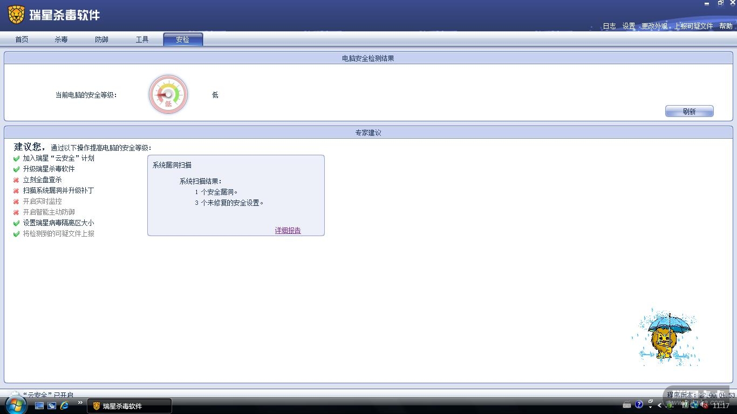Choose 扫描系统漏洞并升级补丁 suggestion
737x414 pixels.
(x=59, y=190)
